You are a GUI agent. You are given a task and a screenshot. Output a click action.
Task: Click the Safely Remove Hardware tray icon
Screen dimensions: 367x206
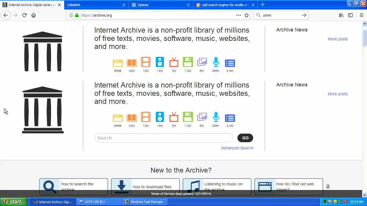coord(340,202)
